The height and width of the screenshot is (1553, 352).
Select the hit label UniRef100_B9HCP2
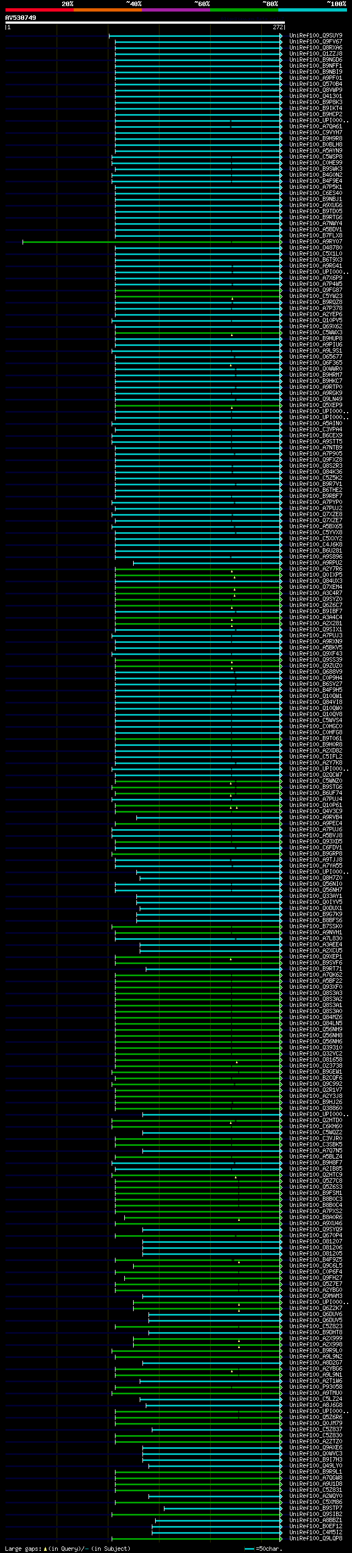click(316, 114)
